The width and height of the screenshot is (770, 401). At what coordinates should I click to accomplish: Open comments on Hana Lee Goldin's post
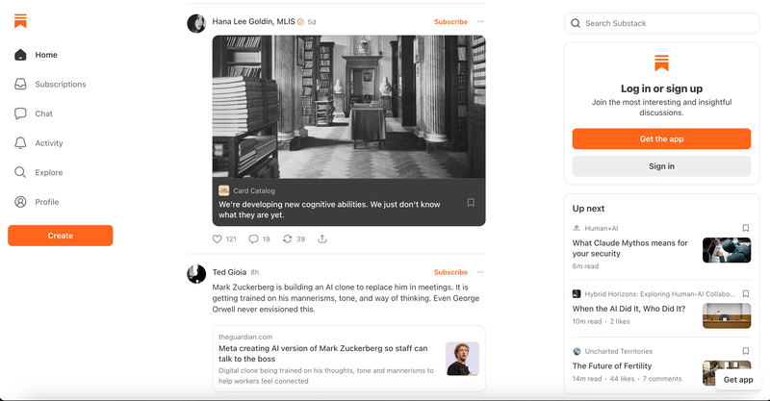point(253,239)
